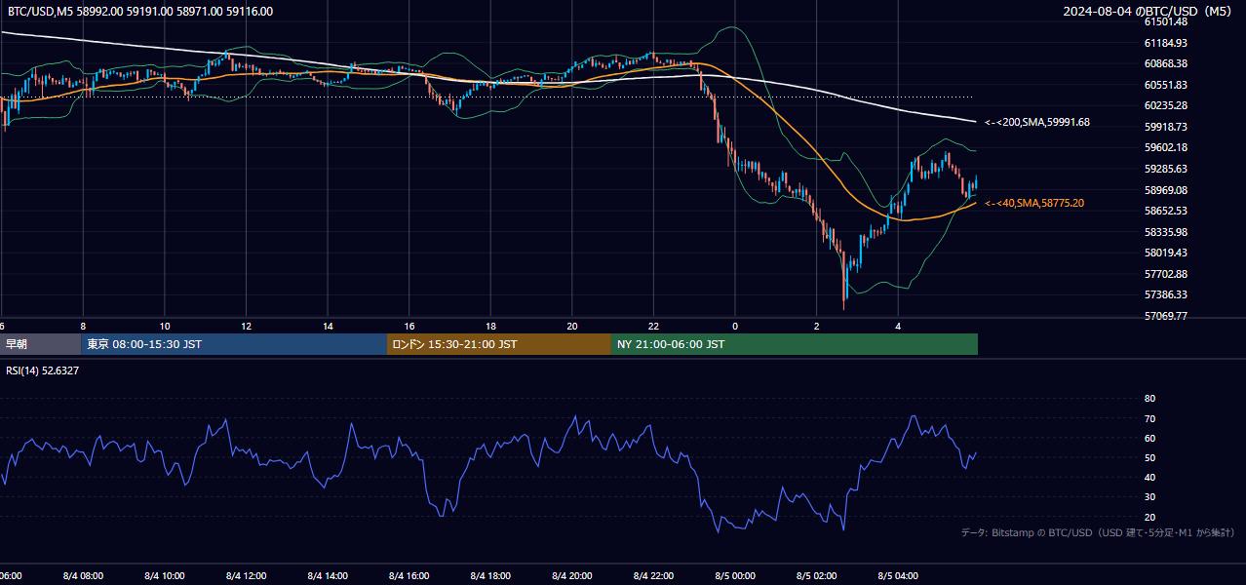This screenshot has height=585, width=1246.
Task: Click hour label 10 under price chart
Action: click(x=165, y=326)
